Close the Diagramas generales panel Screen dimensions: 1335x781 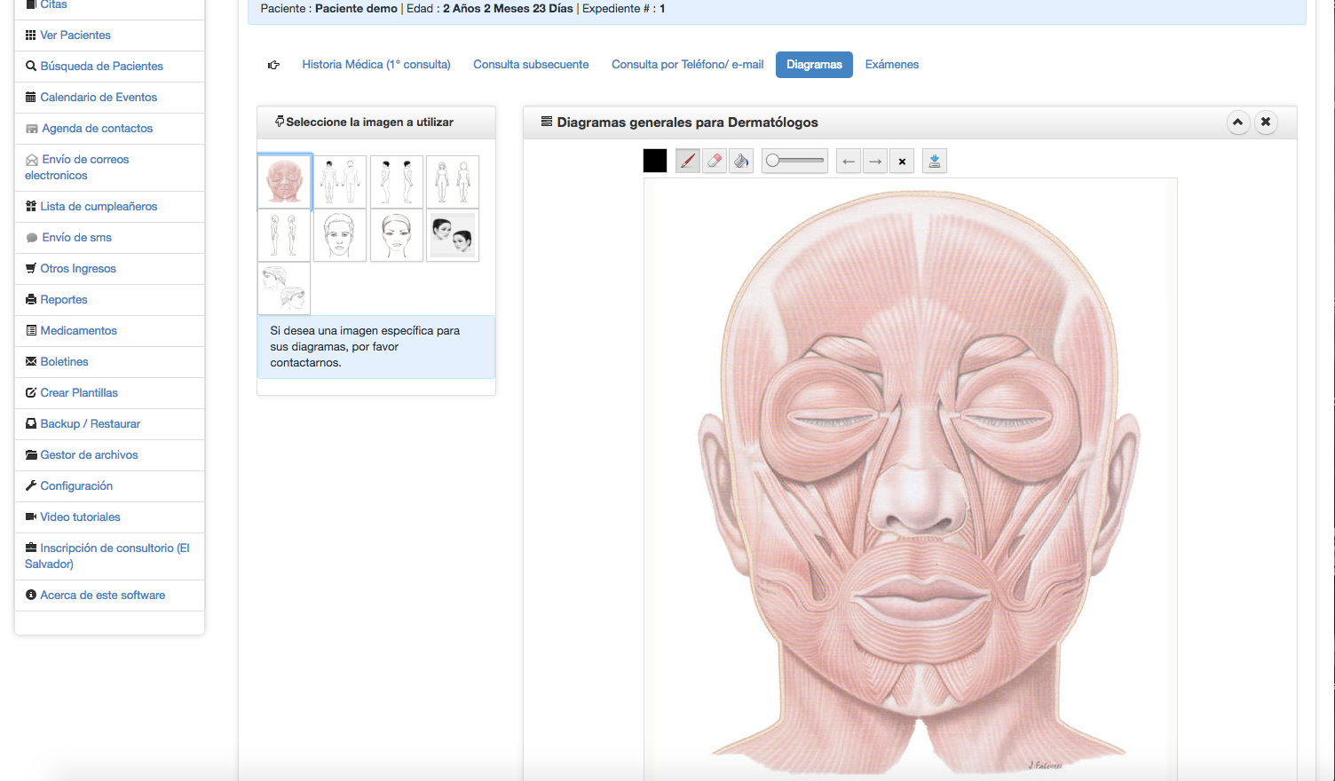coord(1267,122)
